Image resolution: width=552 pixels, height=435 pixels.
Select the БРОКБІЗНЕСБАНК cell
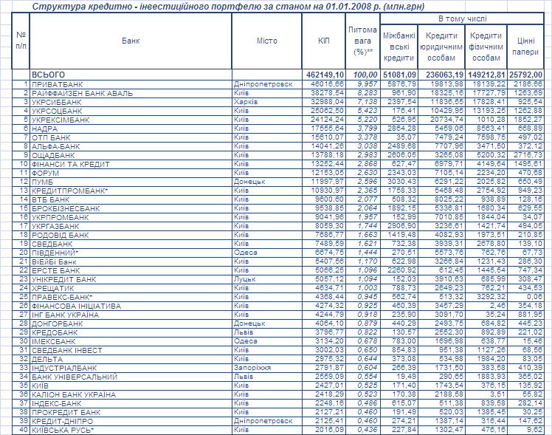point(131,208)
